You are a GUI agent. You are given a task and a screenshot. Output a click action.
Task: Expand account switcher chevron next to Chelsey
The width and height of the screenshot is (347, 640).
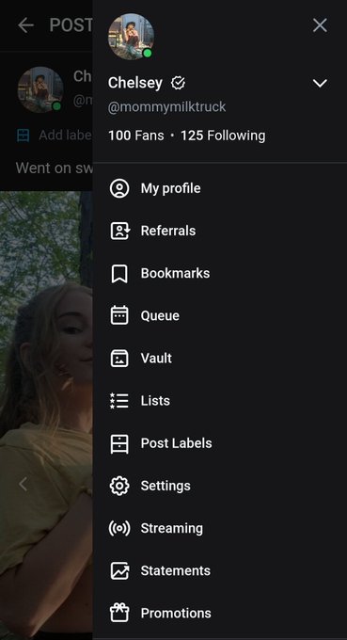pyautogui.click(x=320, y=83)
